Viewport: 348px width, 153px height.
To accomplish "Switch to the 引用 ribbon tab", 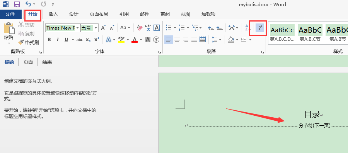I will (x=124, y=14).
